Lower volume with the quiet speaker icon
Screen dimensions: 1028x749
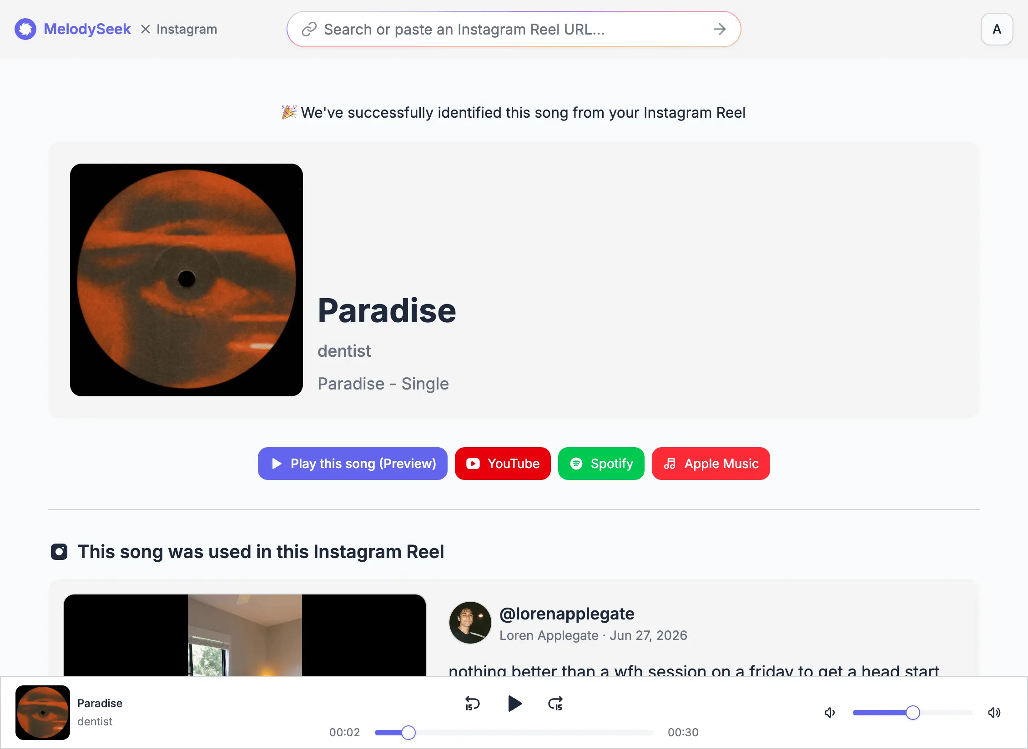click(x=830, y=713)
